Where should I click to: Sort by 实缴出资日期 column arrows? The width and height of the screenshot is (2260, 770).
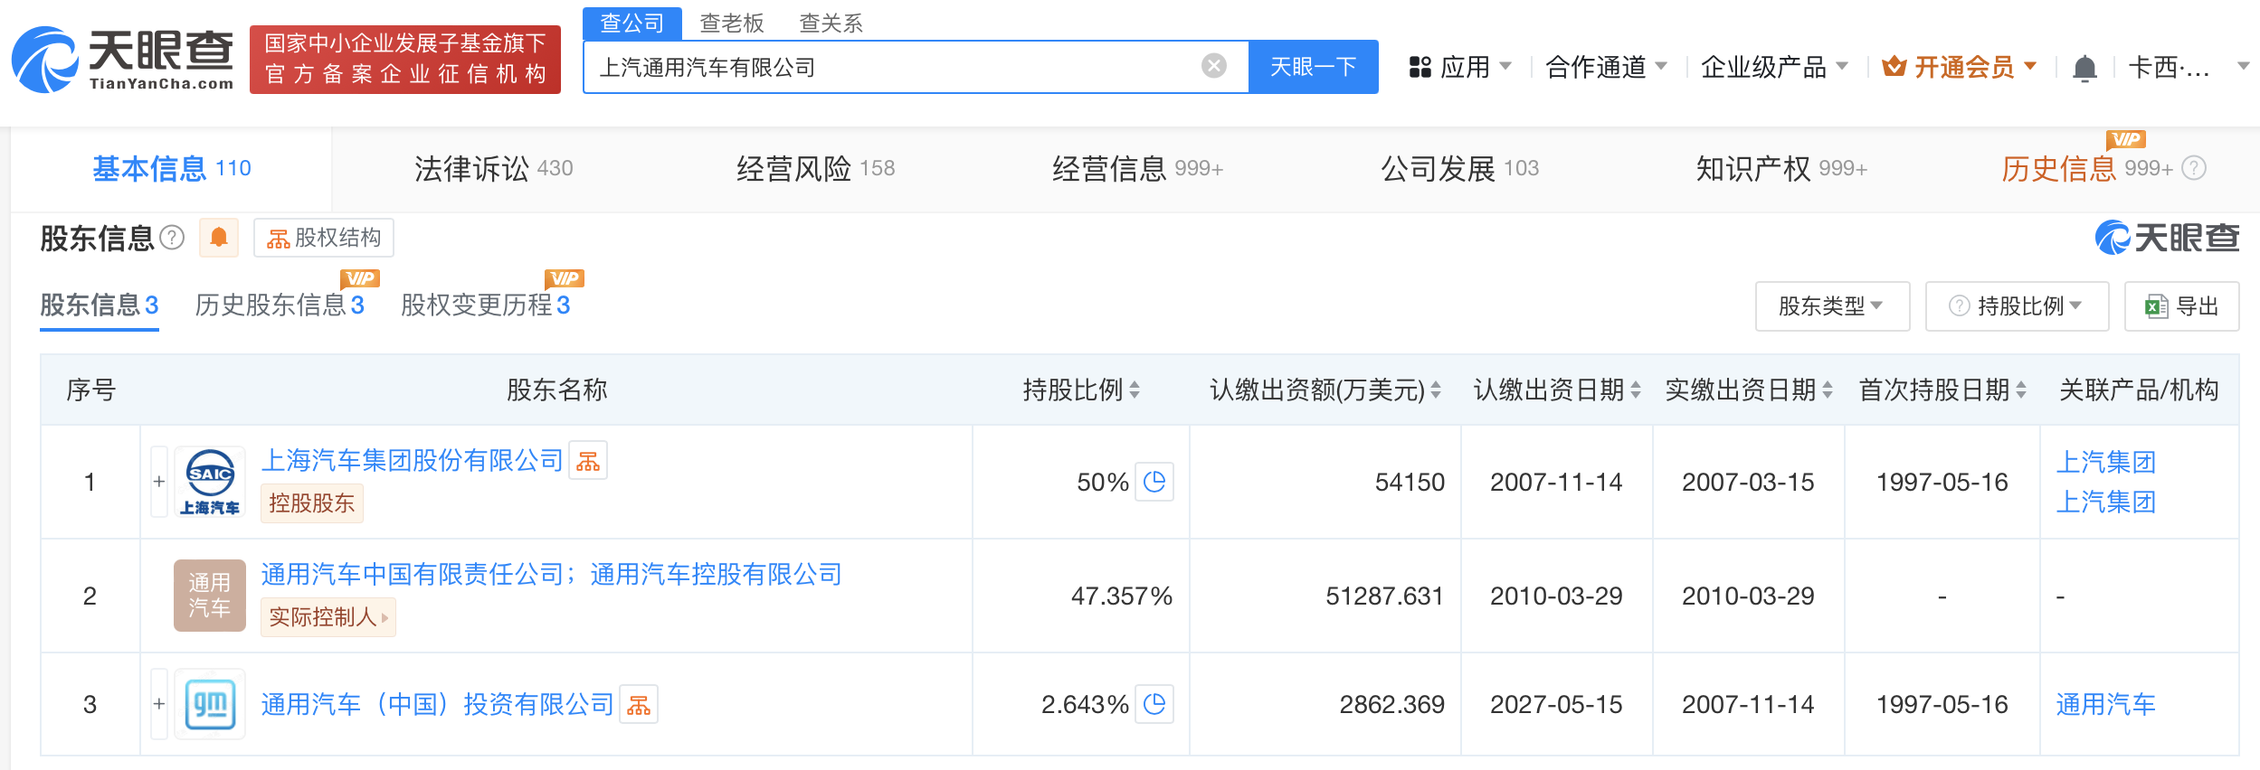[x=1828, y=390]
